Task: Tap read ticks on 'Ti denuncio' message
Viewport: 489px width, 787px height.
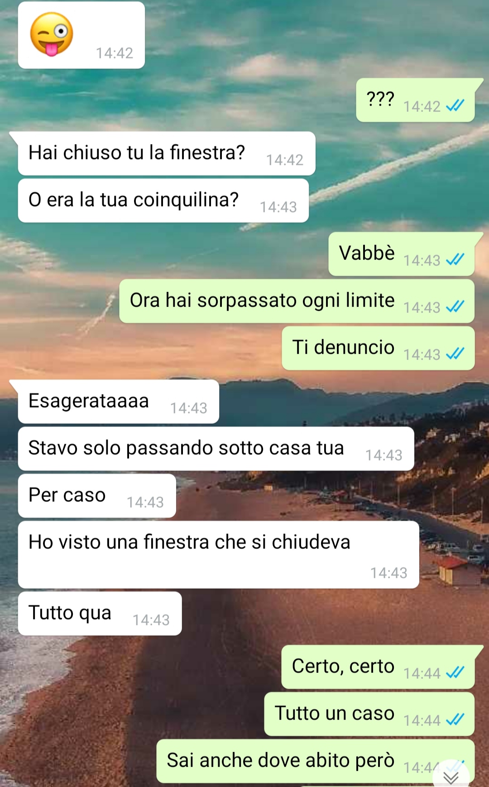Action: coord(455,354)
